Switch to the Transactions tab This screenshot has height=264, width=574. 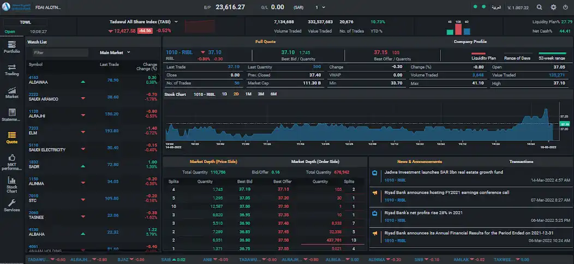521,161
